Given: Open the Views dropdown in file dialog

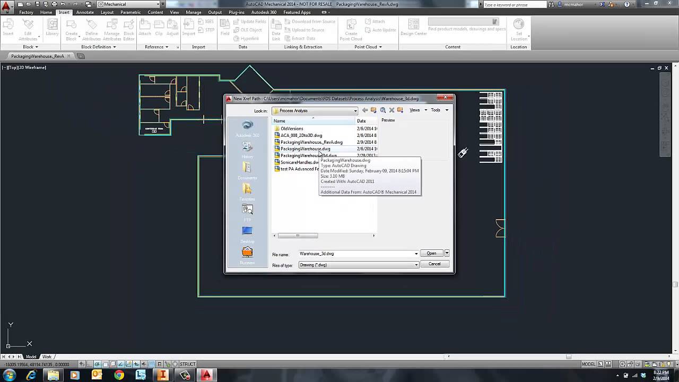Looking at the screenshot, I should [x=417, y=110].
